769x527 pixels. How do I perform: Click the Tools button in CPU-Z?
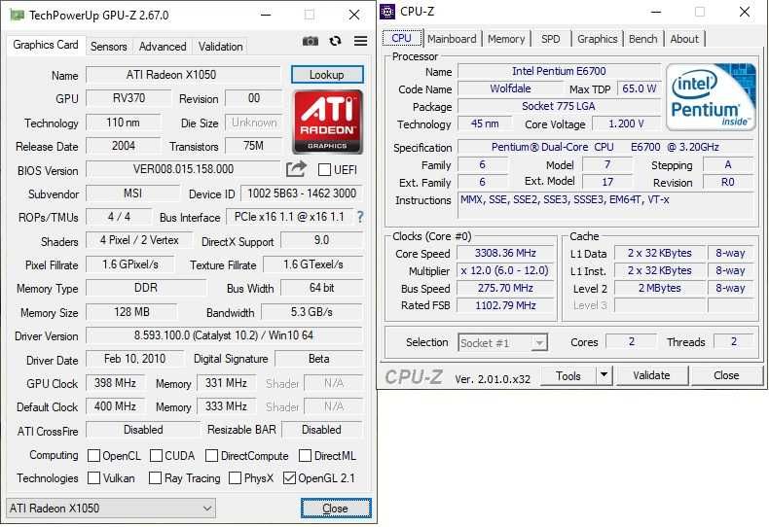point(568,375)
